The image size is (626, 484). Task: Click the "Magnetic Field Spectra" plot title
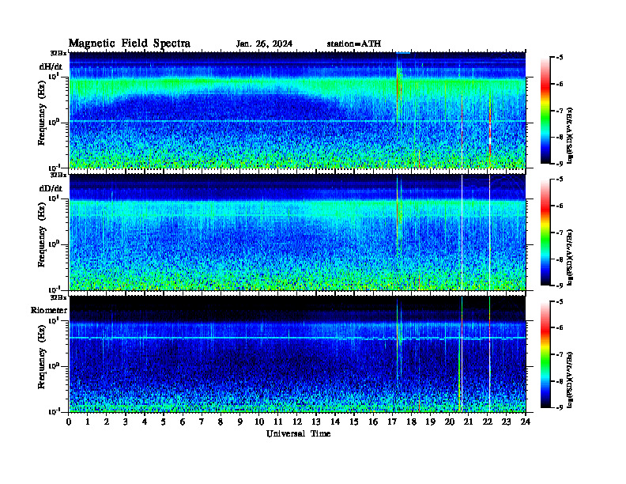(130, 43)
